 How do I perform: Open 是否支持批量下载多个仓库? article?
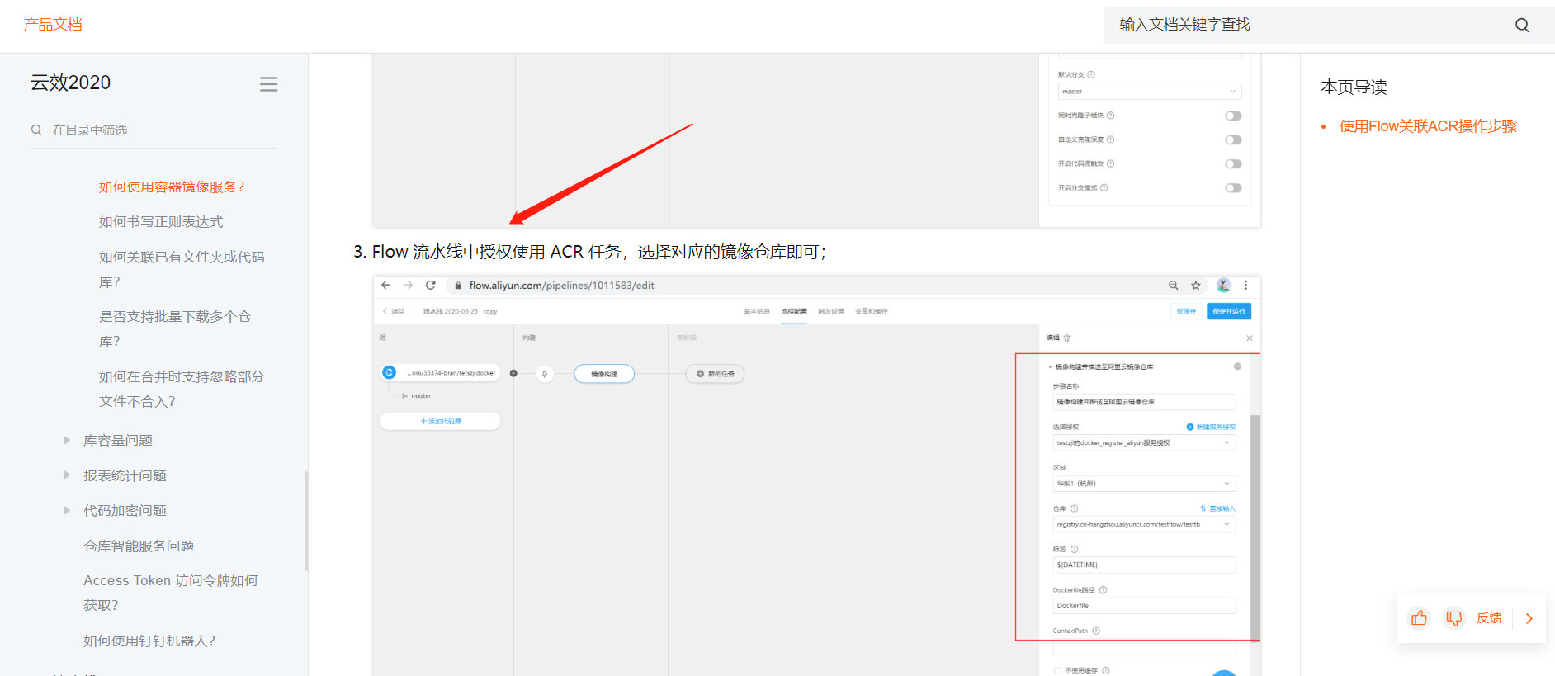(x=175, y=329)
